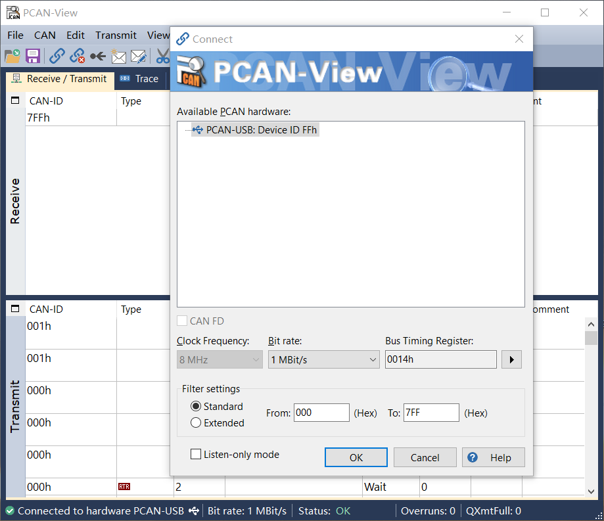Click the filter To field showing 7FF
This screenshot has width=604, height=521.
point(431,413)
